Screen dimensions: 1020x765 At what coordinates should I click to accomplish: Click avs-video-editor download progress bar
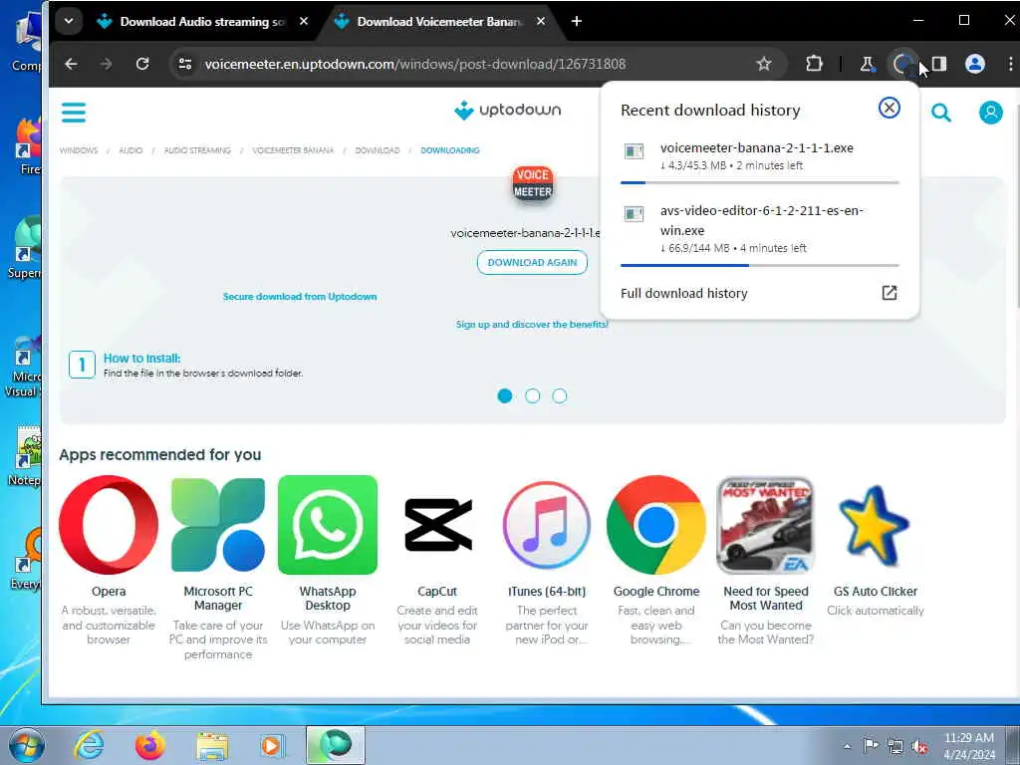[760, 265]
